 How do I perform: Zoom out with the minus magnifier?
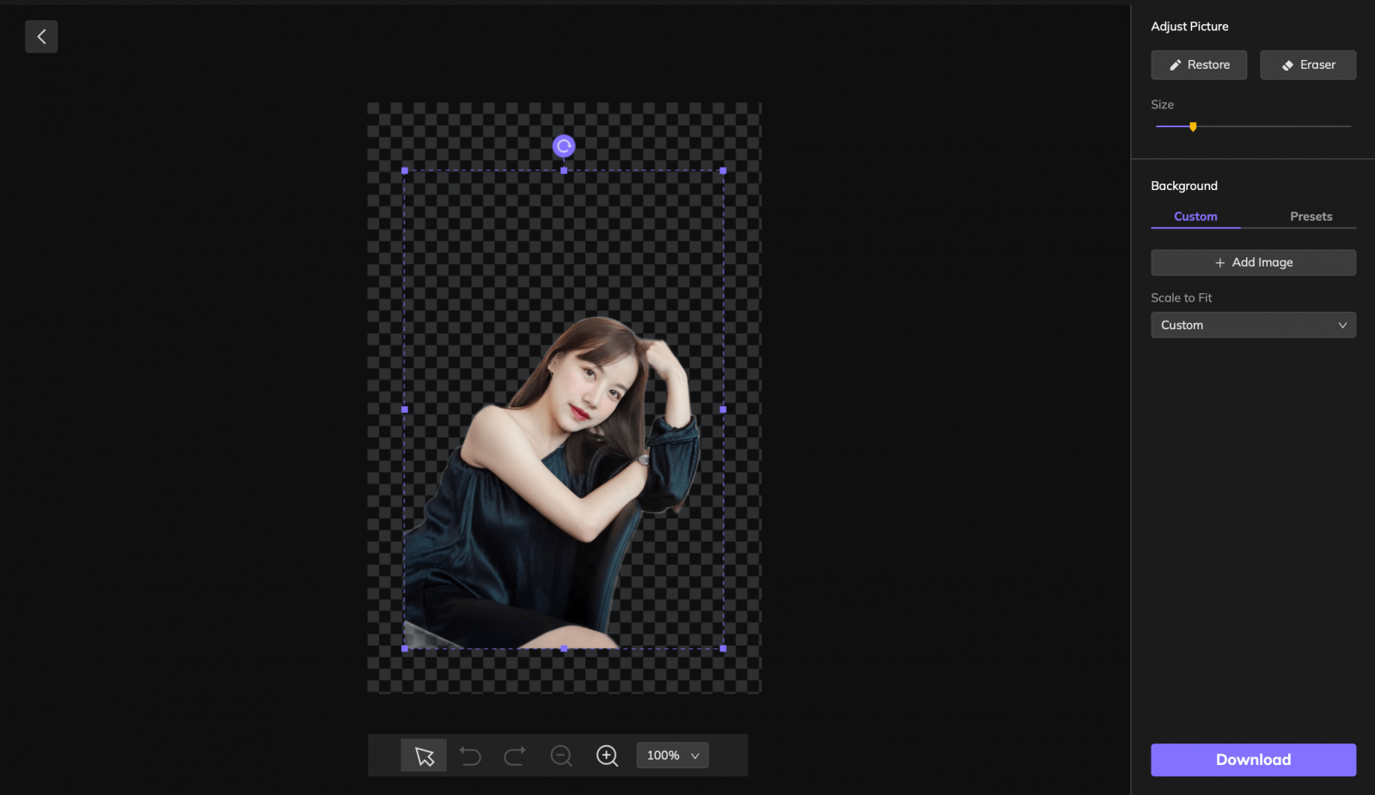(561, 755)
